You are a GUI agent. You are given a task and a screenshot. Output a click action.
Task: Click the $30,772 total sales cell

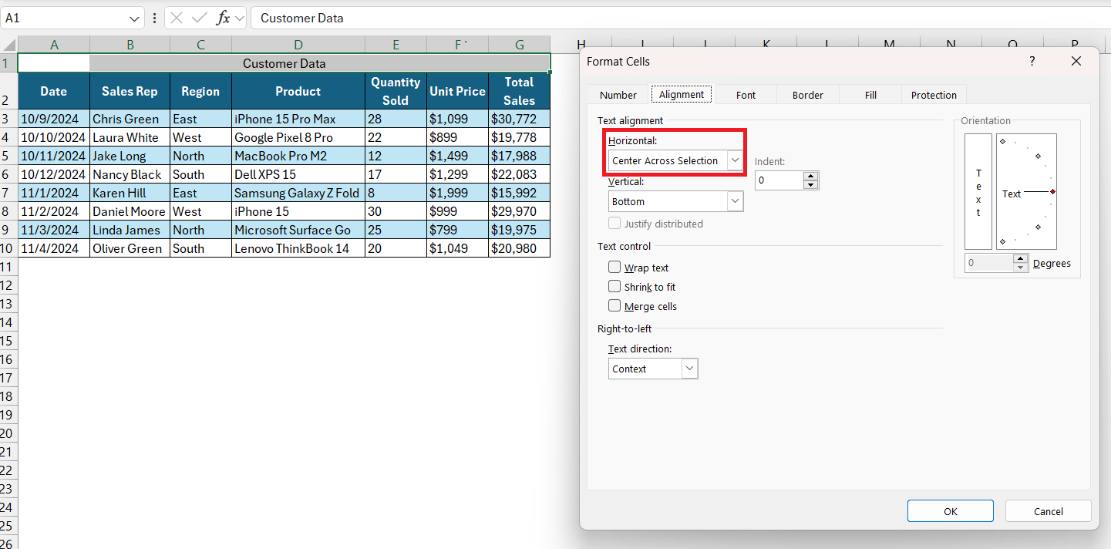(x=519, y=119)
